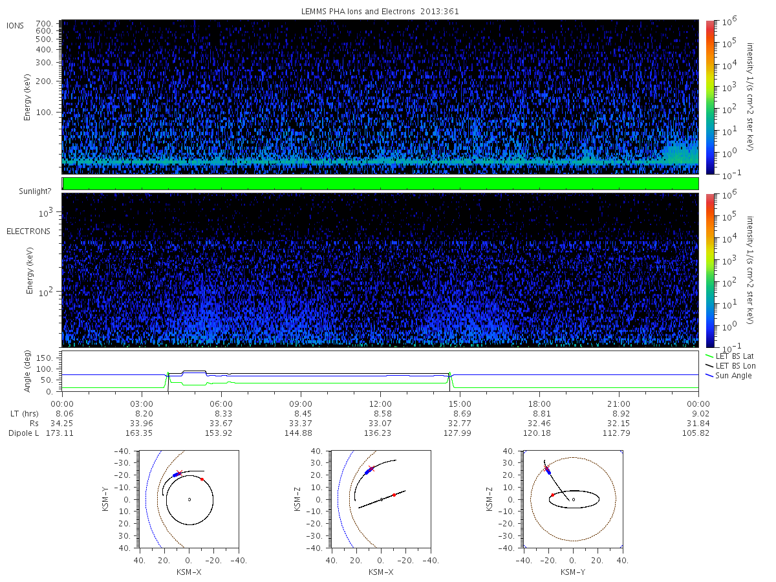Image resolution: width=776 pixels, height=582 pixels.
Task: Click the IONS panel label
Action: pyautogui.click(x=16, y=25)
